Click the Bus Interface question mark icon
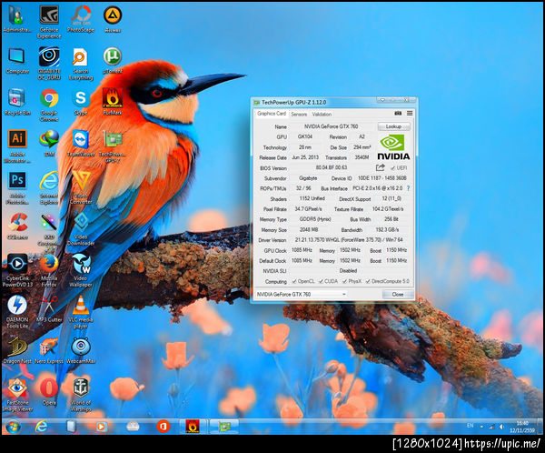The height and width of the screenshot is (453, 545). pyautogui.click(x=408, y=187)
